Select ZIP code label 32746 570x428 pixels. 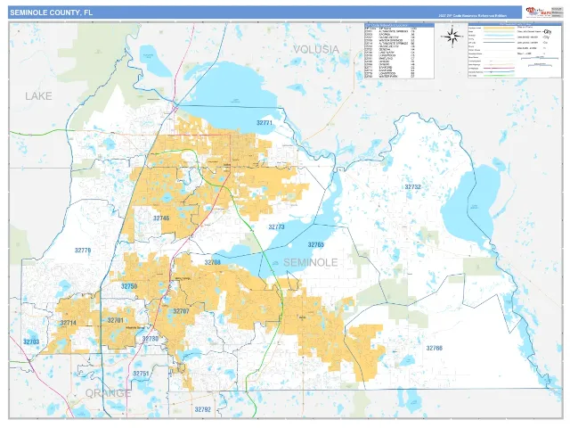coord(161,218)
